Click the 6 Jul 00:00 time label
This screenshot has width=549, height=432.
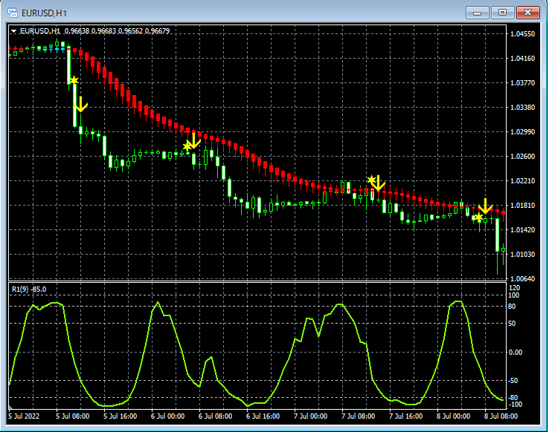tap(167, 416)
